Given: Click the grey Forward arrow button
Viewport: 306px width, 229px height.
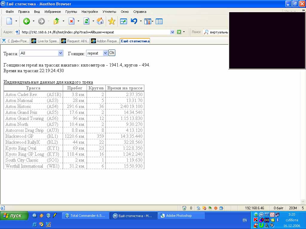Looking at the screenshot, I should tap(41, 21).
